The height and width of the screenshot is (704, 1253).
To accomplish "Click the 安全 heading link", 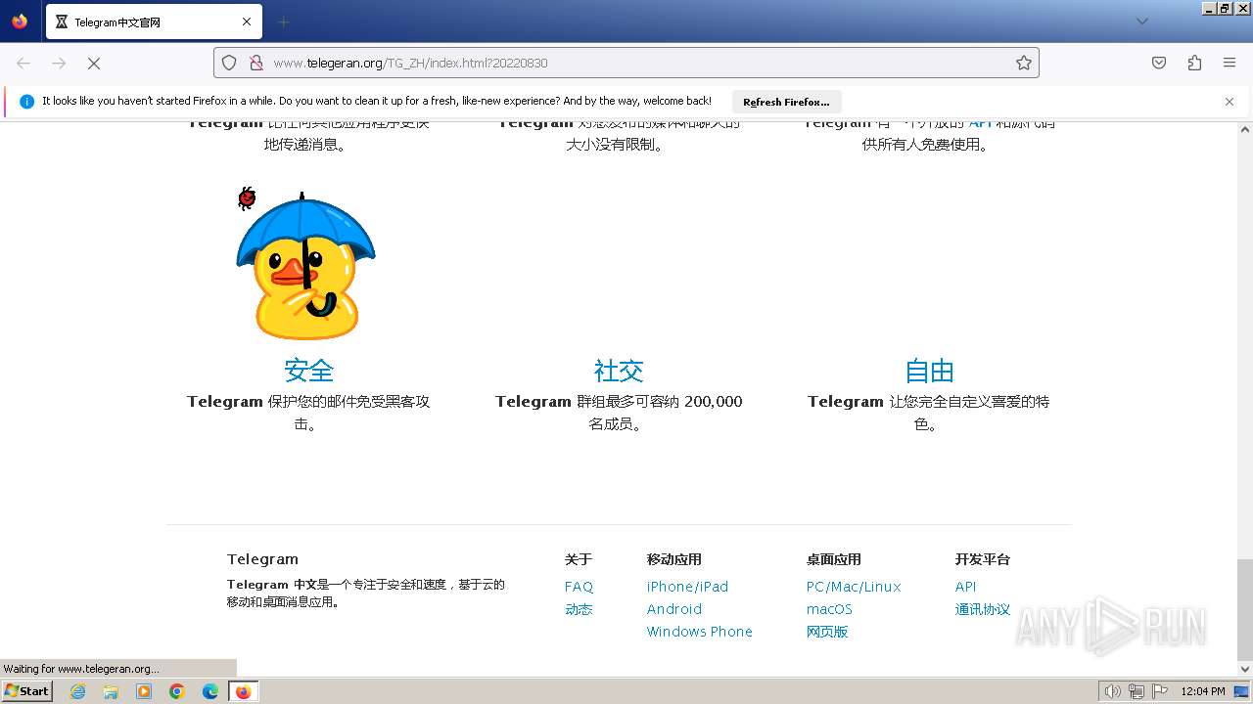I will [309, 371].
